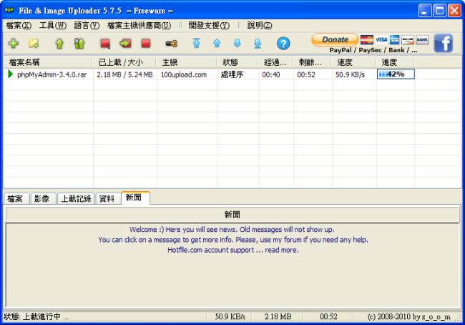
Task: Click the yellow folder add icon
Action: pyautogui.click(x=33, y=44)
